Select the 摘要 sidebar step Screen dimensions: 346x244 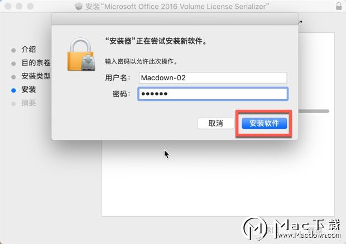tap(28, 103)
